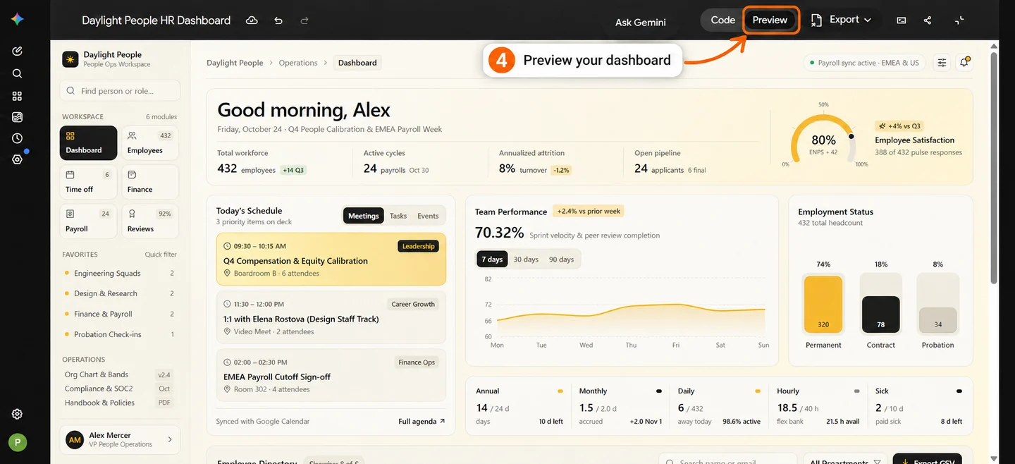Switch to Code view
Screen dimensions: 1015x464
click(x=722, y=20)
